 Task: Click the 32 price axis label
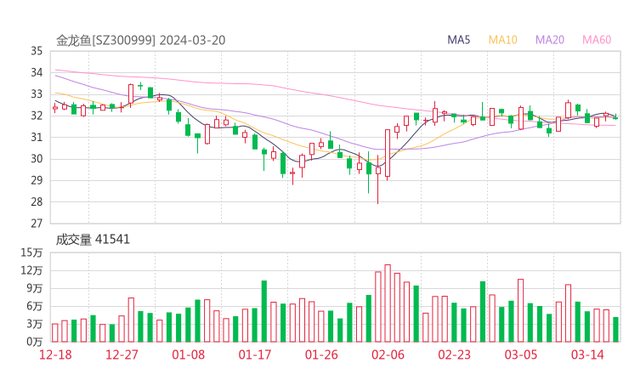pyautogui.click(x=37, y=116)
